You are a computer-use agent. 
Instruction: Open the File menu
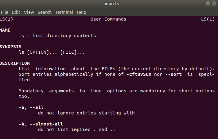(5, 12)
